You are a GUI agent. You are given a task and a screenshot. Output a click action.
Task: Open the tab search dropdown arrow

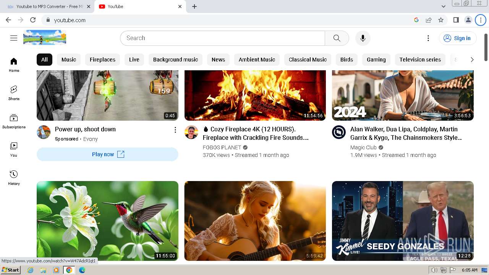click(x=443, y=6)
